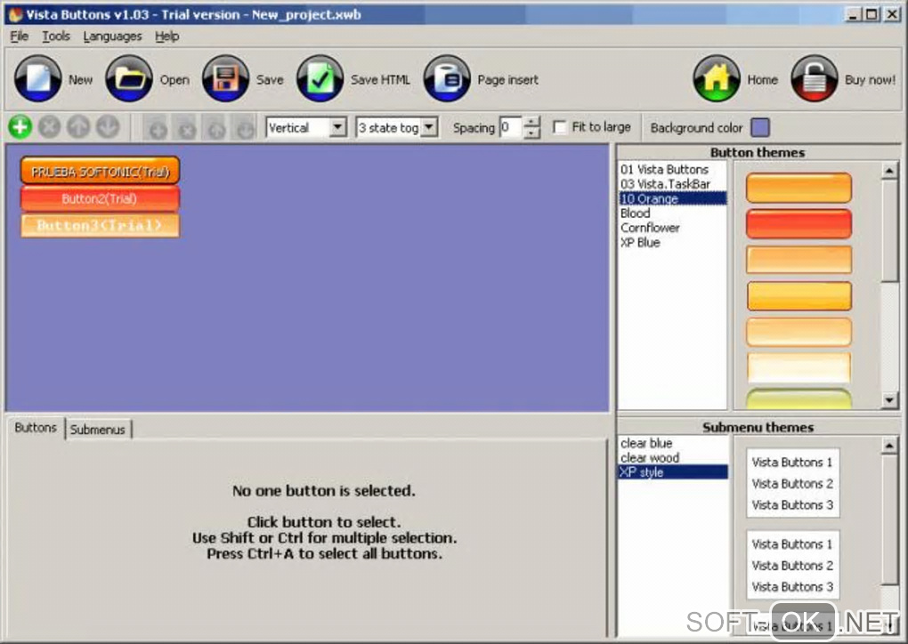Viewport: 908px width, 644px height.
Task: Go to Home via house icon
Action: [x=717, y=78]
